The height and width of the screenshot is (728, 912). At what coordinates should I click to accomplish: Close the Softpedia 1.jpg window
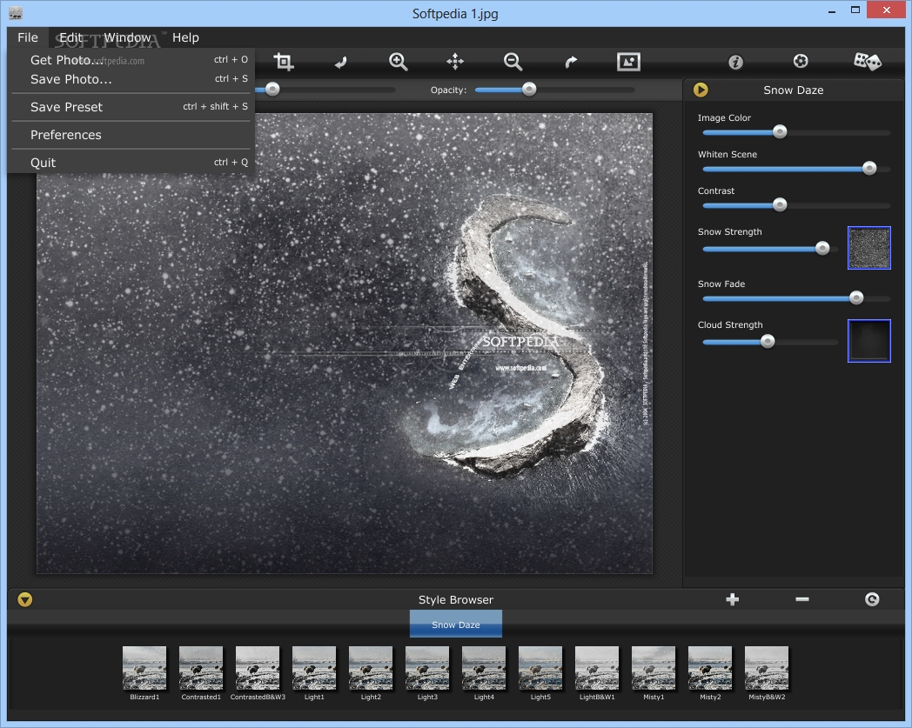click(x=887, y=10)
